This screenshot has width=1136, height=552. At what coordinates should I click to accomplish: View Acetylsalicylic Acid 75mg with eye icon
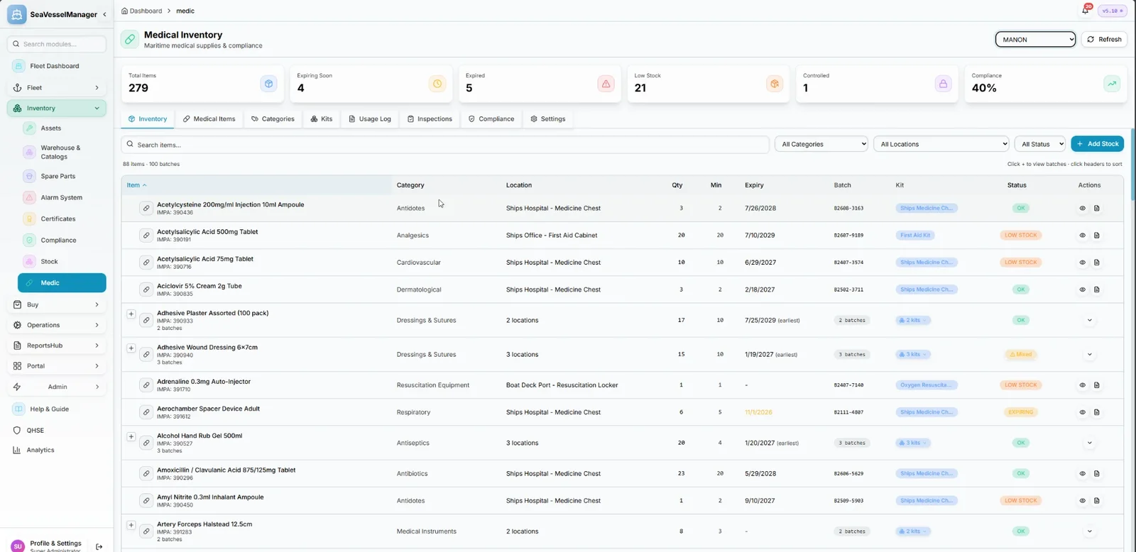(x=1082, y=263)
